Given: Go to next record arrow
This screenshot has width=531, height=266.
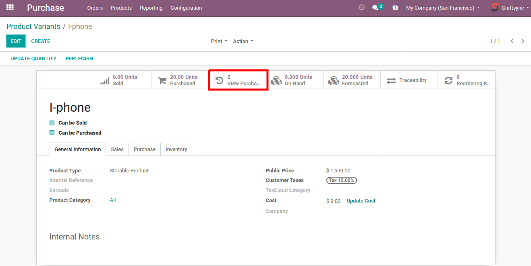Looking at the screenshot, I should click(x=523, y=41).
